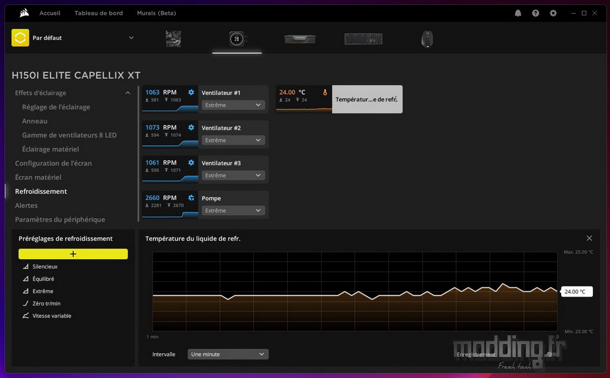The height and width of the screenshot is (378, 610).
Task: Open the Pompe preset dropdown
Action: pos(233,210)
